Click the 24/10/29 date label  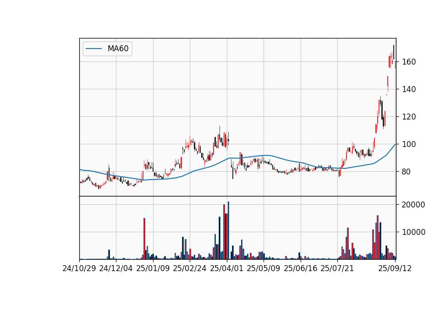click(x=79, y=268)
